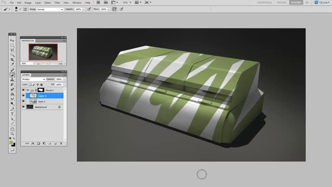The width and height of the screenshot is (332, 187).
Task: Open the Layer menu
Action: [38, 3]
